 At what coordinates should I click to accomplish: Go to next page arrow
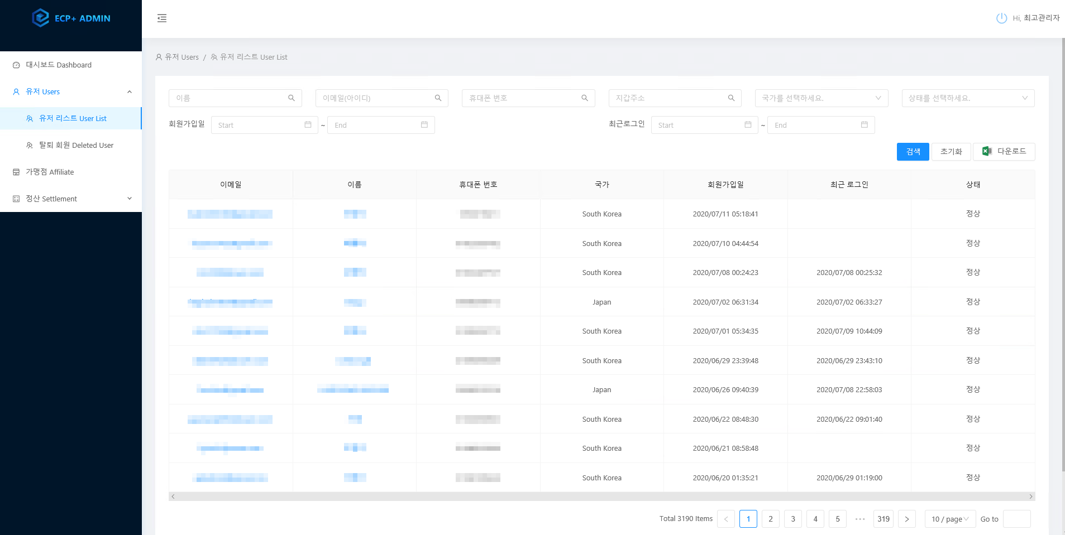[907, 519]
